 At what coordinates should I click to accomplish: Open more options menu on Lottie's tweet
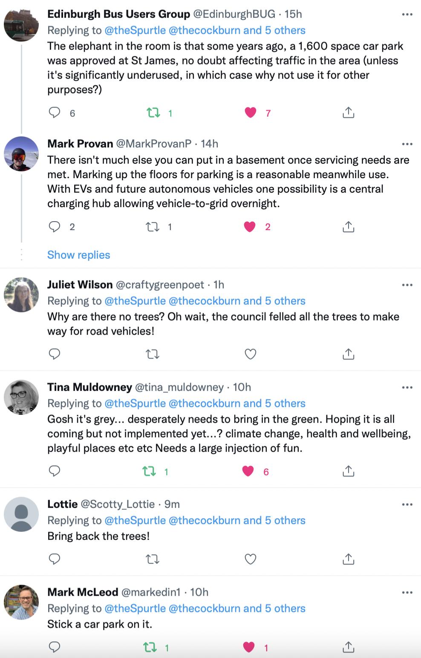pos(407,505)
